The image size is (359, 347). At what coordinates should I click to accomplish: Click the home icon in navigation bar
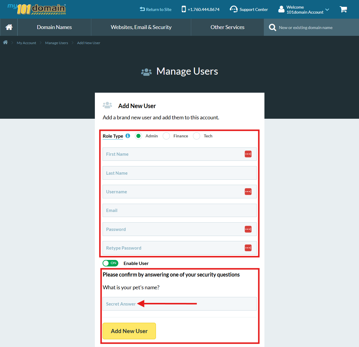click(x=9, y=27)
